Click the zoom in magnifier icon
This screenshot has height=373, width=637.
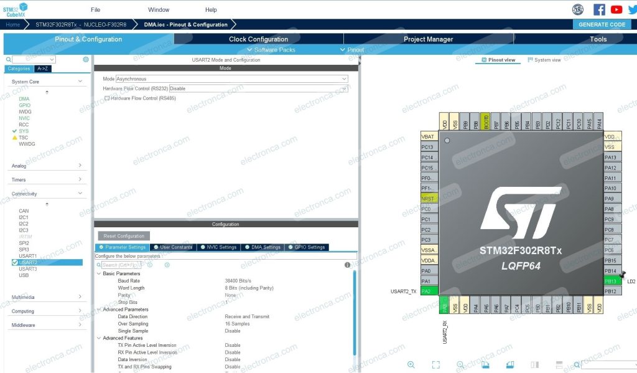(x=411, y=365)
